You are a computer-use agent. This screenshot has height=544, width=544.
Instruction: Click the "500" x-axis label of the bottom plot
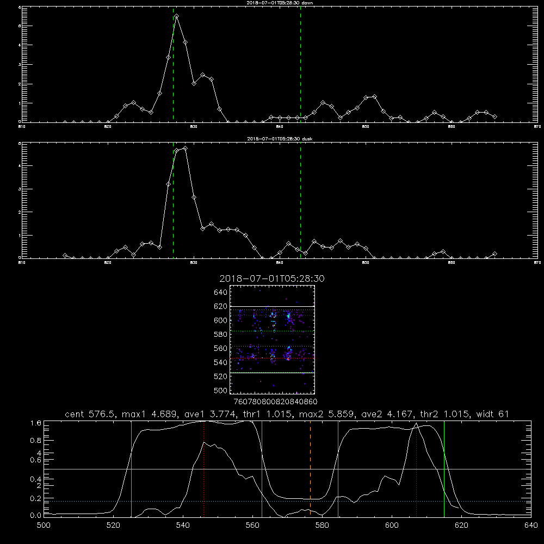point(44,525)
